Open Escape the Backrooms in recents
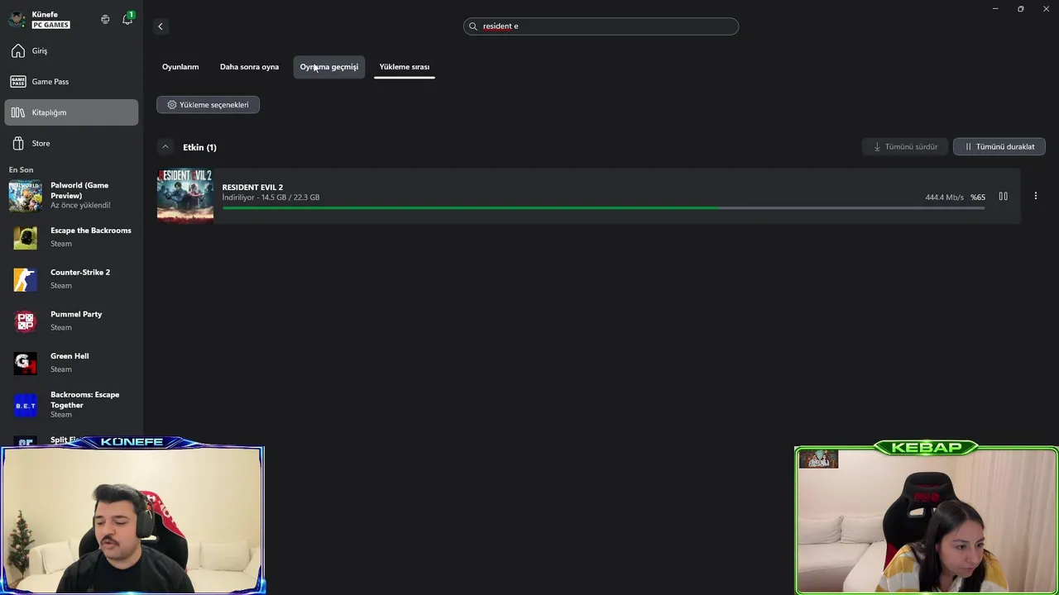Screen dimensions: 1059x595 point(71,237)
